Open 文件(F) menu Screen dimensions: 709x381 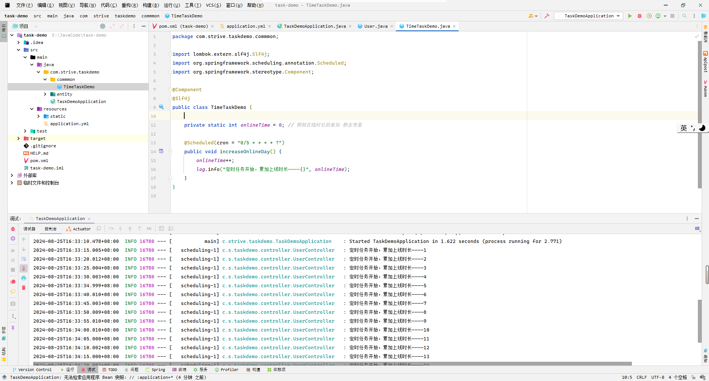point(24,5)
